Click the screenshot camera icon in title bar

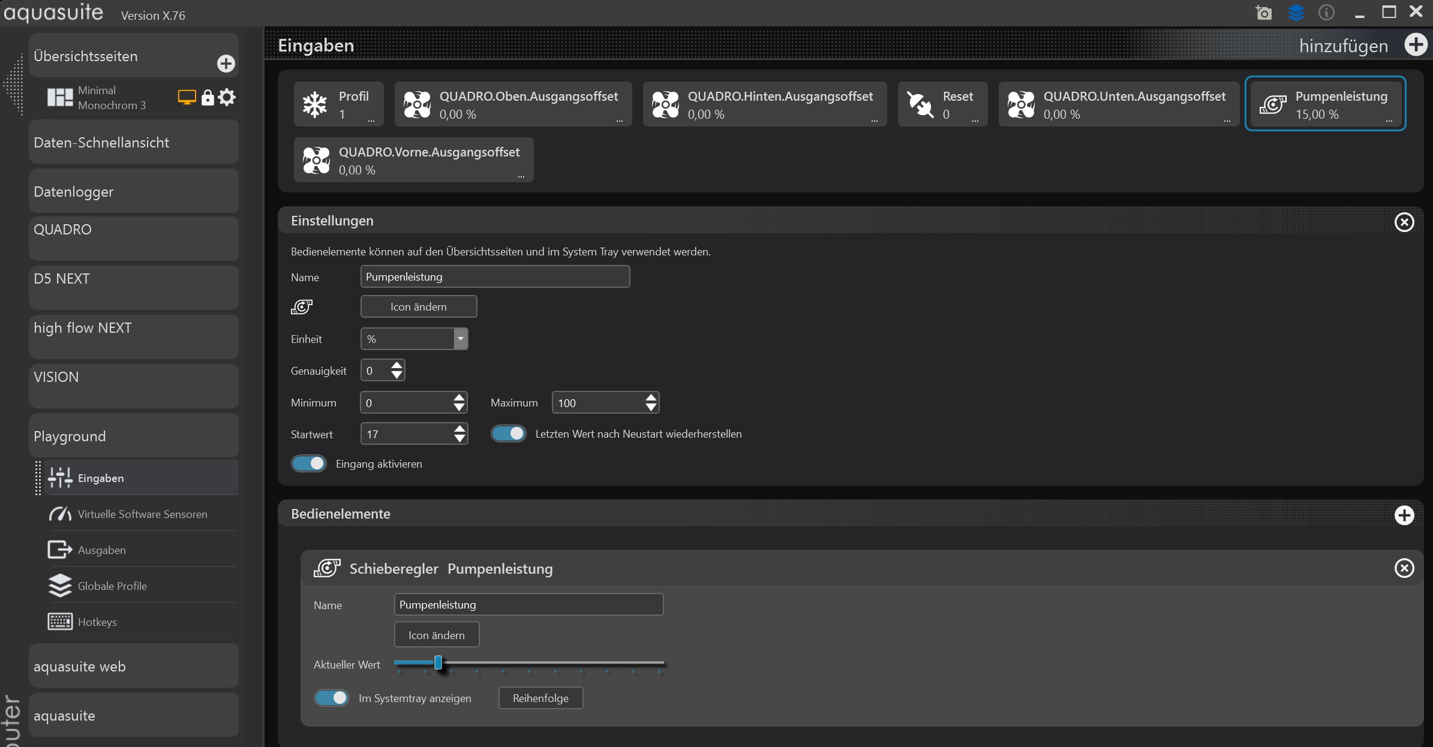tap(1264, 13)
